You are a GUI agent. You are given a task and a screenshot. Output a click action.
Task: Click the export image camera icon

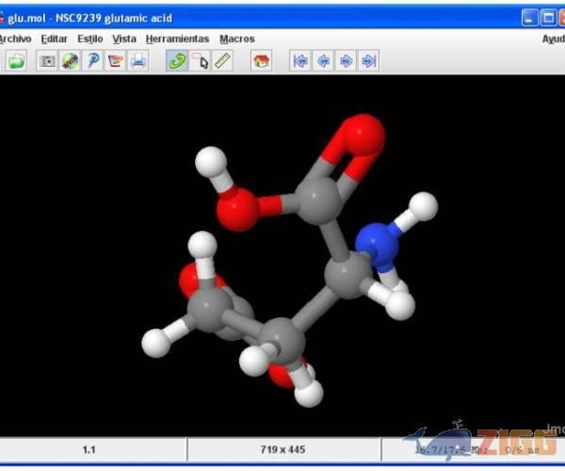47,61
